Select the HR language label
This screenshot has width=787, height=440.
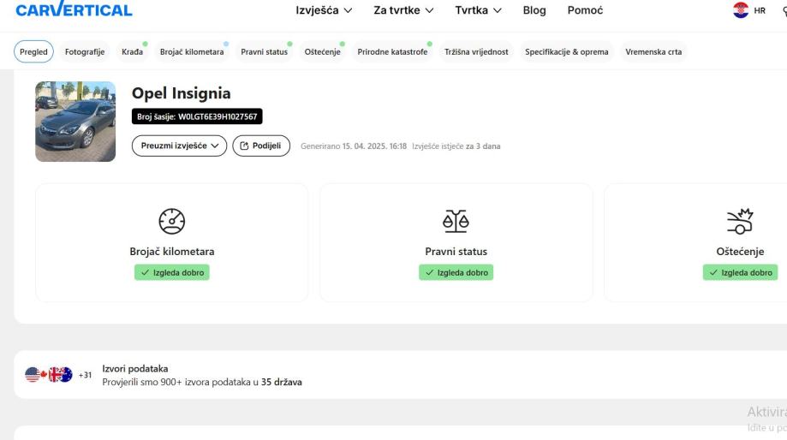(760, 10)
